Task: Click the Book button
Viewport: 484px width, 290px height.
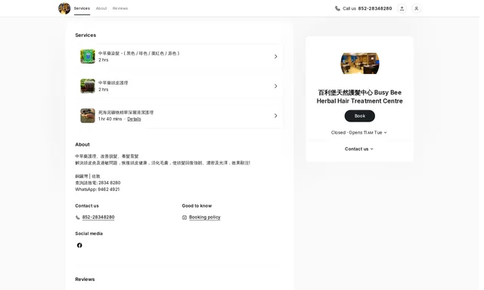Action: 360,116
